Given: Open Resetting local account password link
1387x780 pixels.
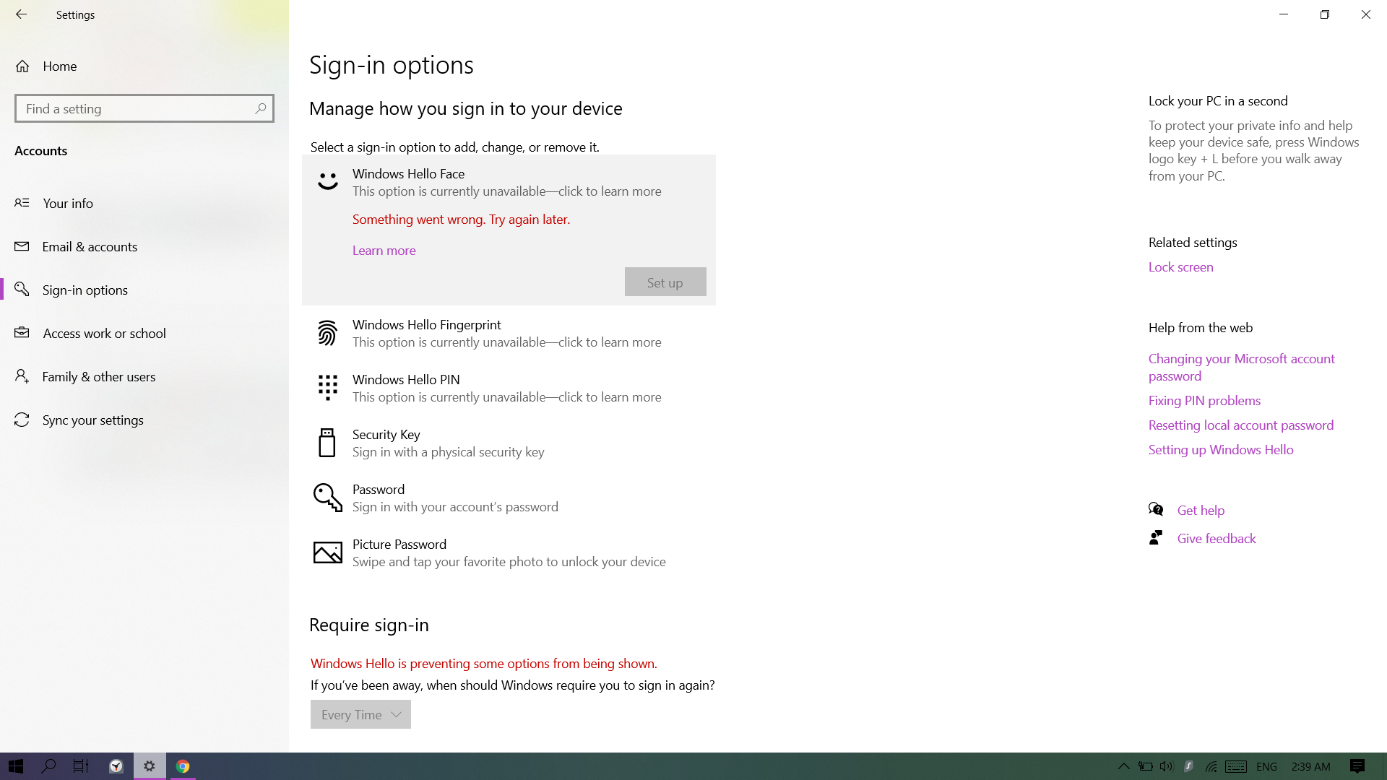Looking at the screenshot, I should [x=1241, y=425].
